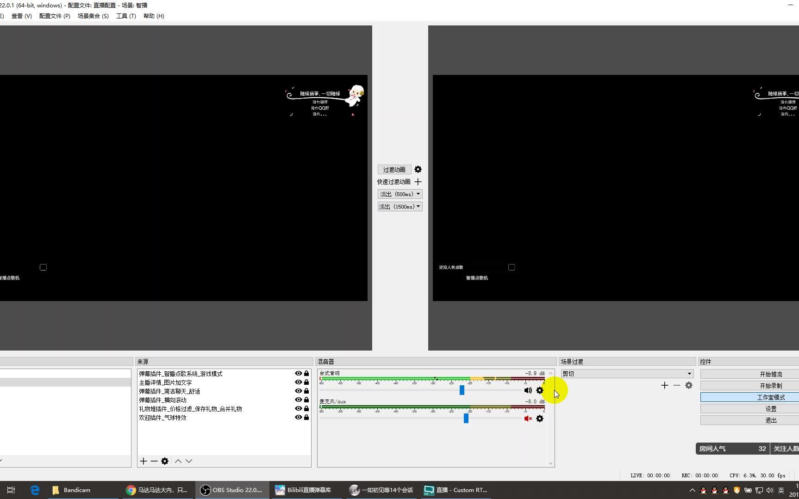Hide source 弹幕插件_简洁聊天_舒适 with its eye icon
The image size is (799, 499).
point(299,391)
